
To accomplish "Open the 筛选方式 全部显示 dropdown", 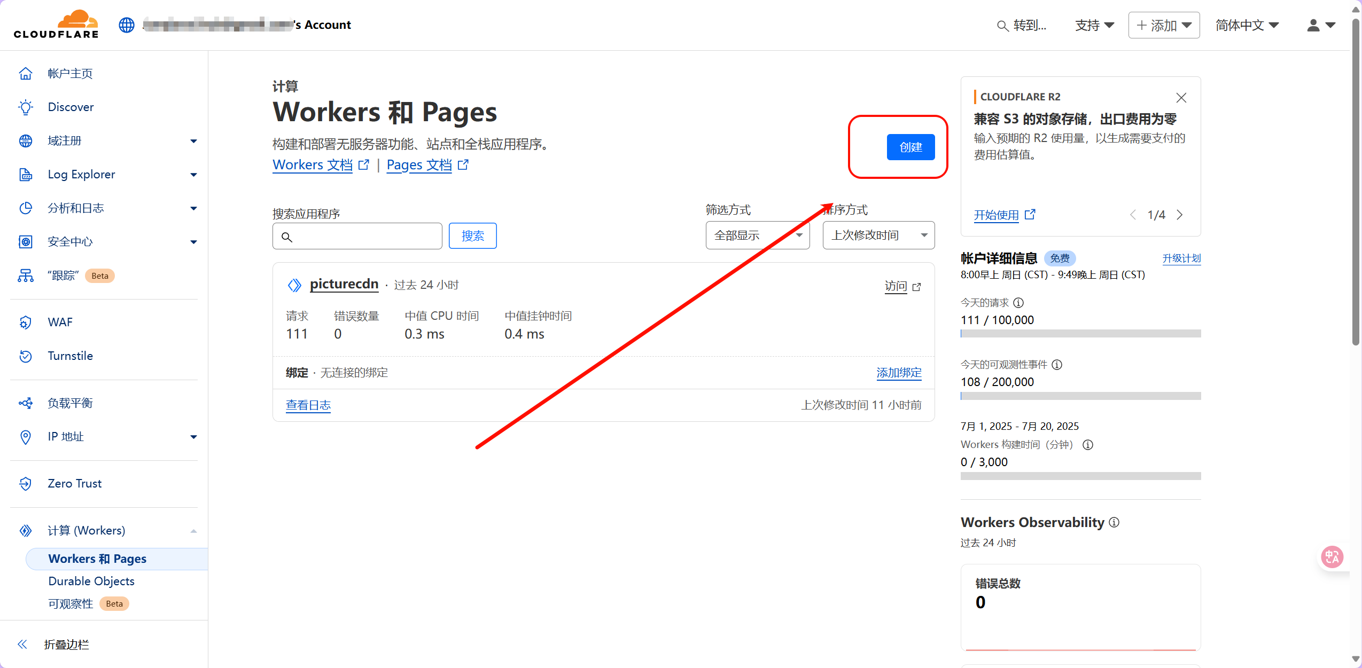I will [758, 235].
